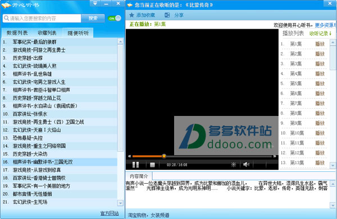Minimize the 开心听书 window
This screenshot has height=219, width=337.
(x=106, y=3)
